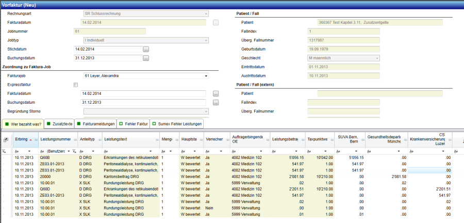Viewport: 464px width, 223px height.
Task: Click the Taxpunktwert column header
Action: click(317, 140)
